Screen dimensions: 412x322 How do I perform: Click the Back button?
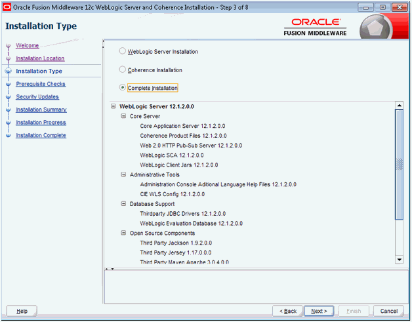click(x=288, y=312)
